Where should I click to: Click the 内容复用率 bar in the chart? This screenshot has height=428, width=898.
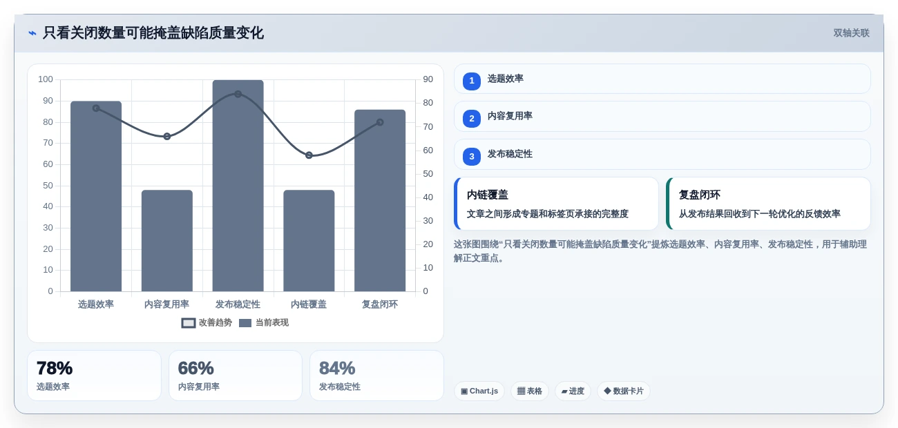(167, 241)
